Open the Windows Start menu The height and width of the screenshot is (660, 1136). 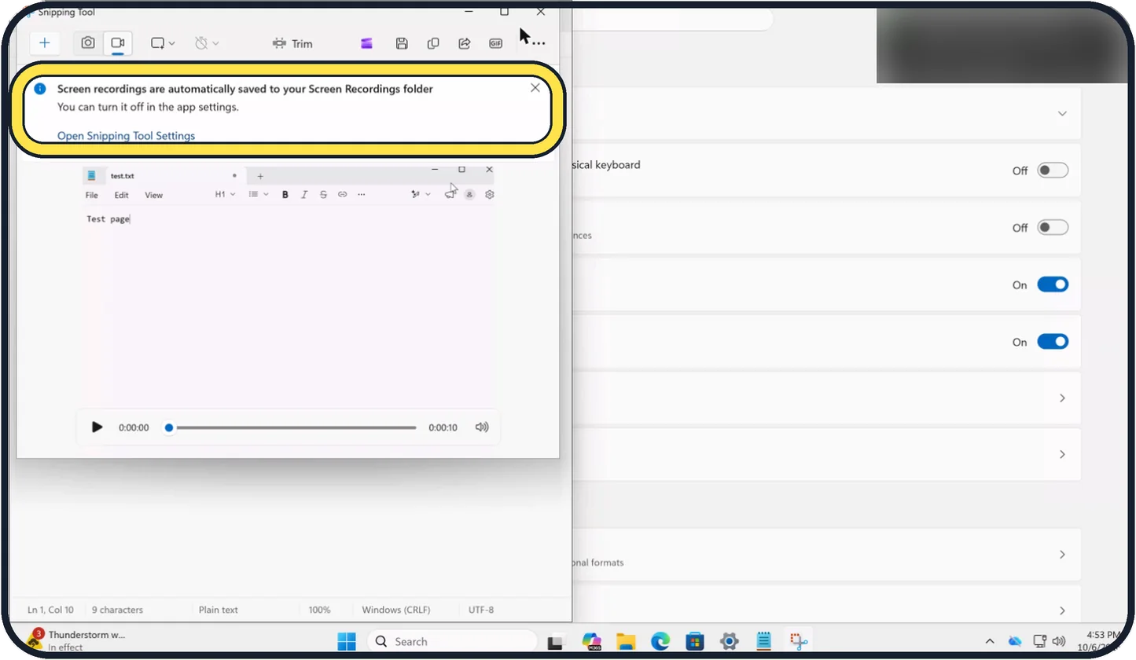[347, 641]
